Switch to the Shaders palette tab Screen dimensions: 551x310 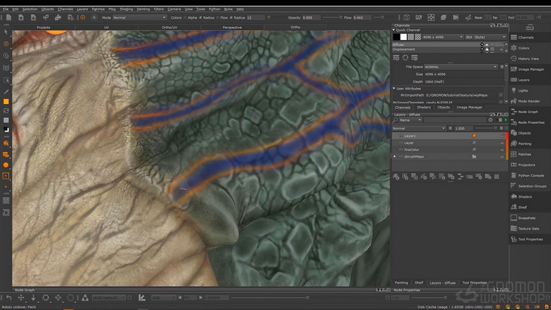click(x=424, y=107)
